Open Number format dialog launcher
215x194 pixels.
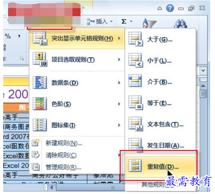tap(22, 59)
